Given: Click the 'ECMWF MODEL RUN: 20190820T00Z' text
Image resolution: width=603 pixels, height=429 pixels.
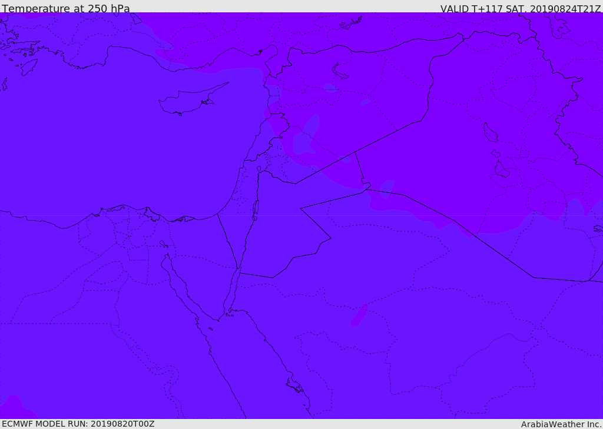Looking at the screenshot, I should pyautogui.click(x=78, y=424).
